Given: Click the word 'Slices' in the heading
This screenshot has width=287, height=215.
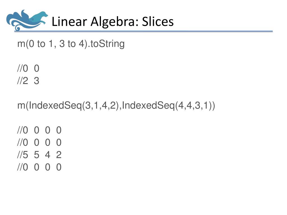Looking at the screenshot, I should [158, 22].
